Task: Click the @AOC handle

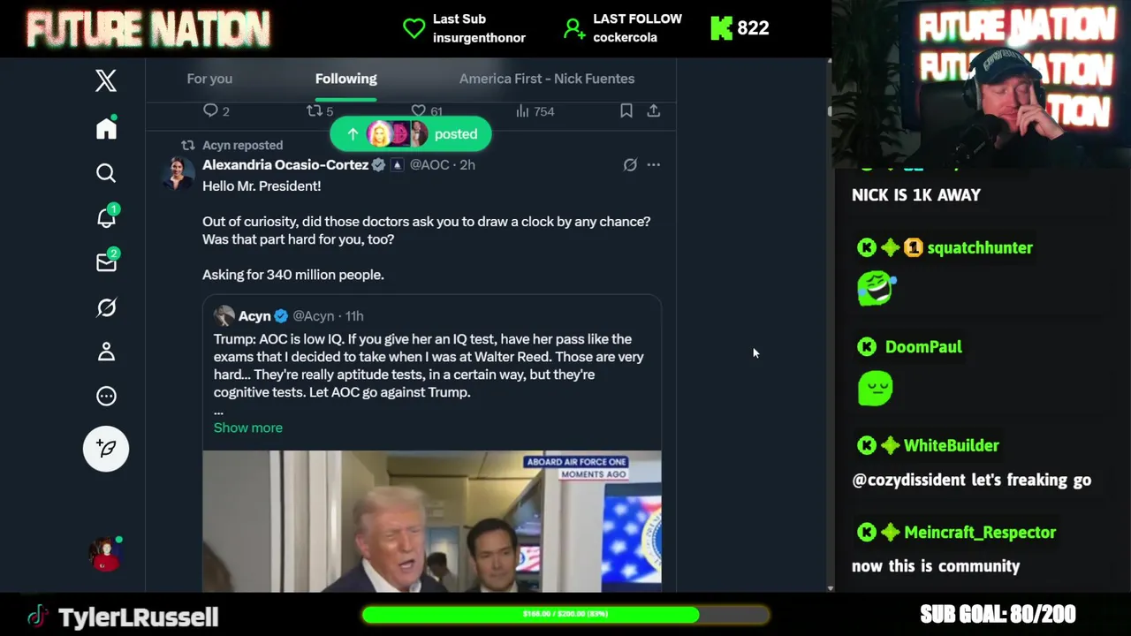Action: tap(429, 164)
